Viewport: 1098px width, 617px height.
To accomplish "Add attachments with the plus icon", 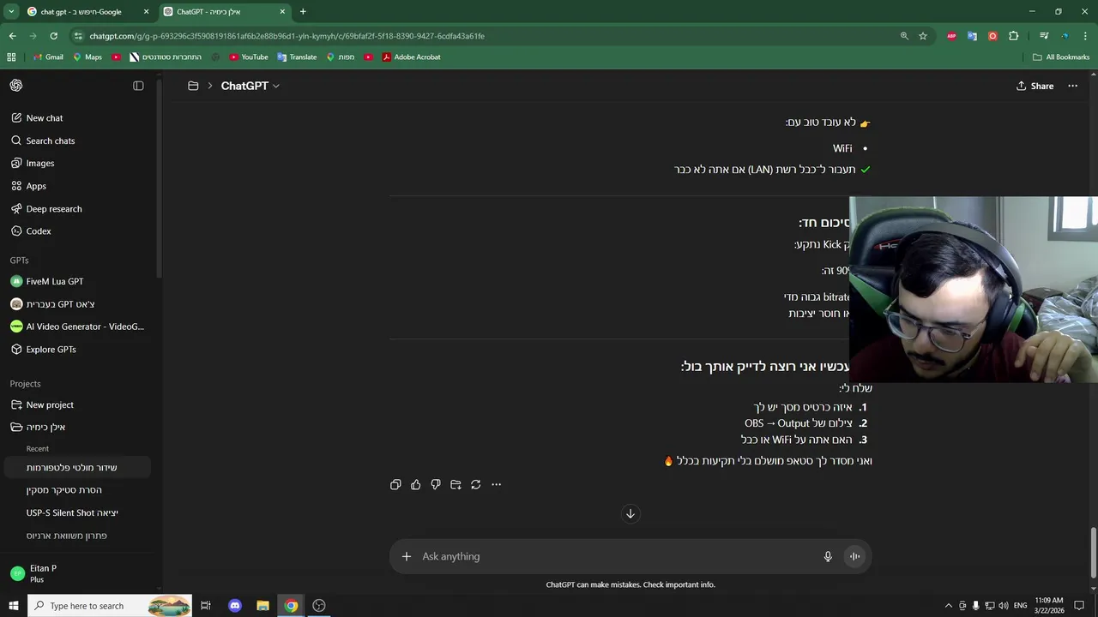I will point(407,556).
